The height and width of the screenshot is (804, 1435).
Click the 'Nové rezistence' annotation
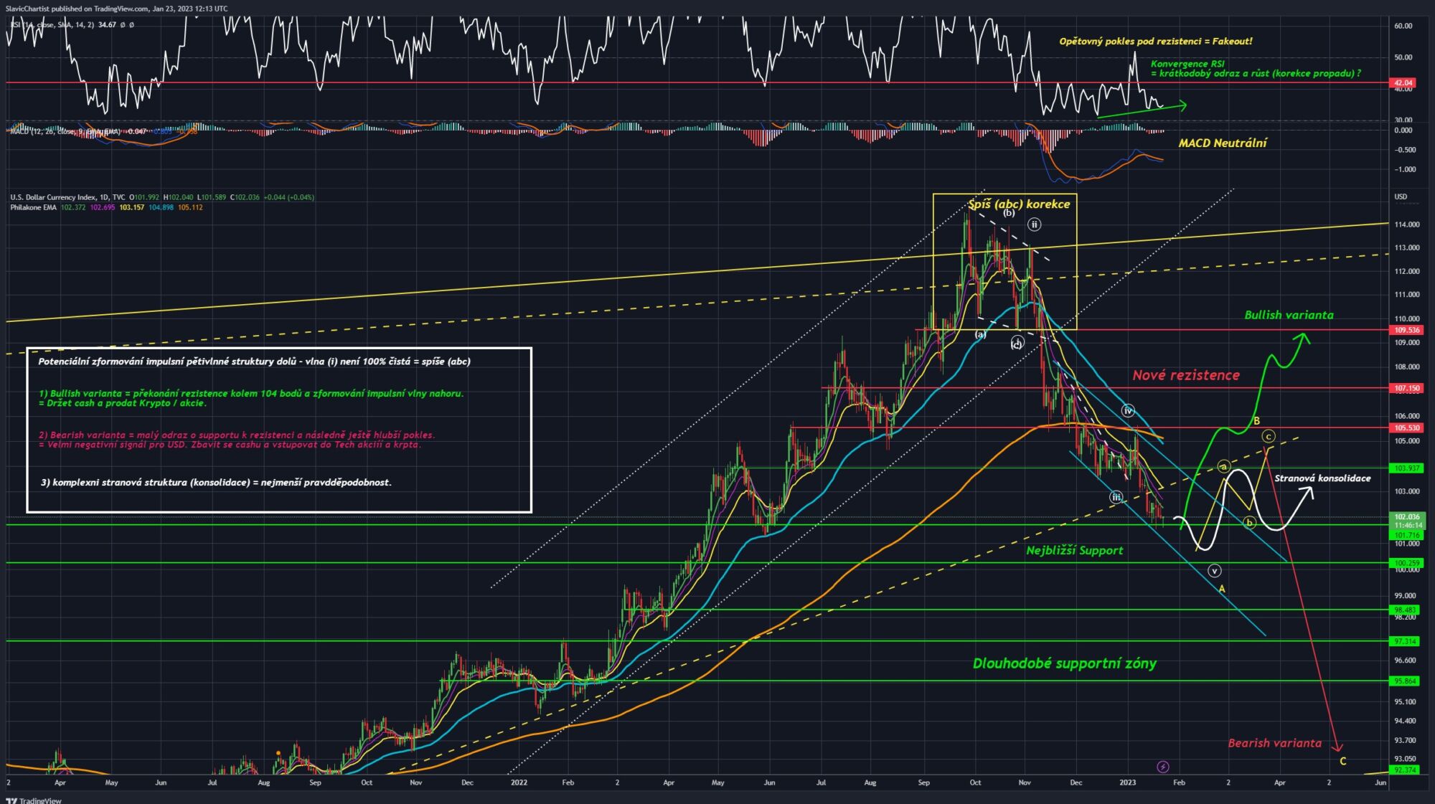(1185, 375)
